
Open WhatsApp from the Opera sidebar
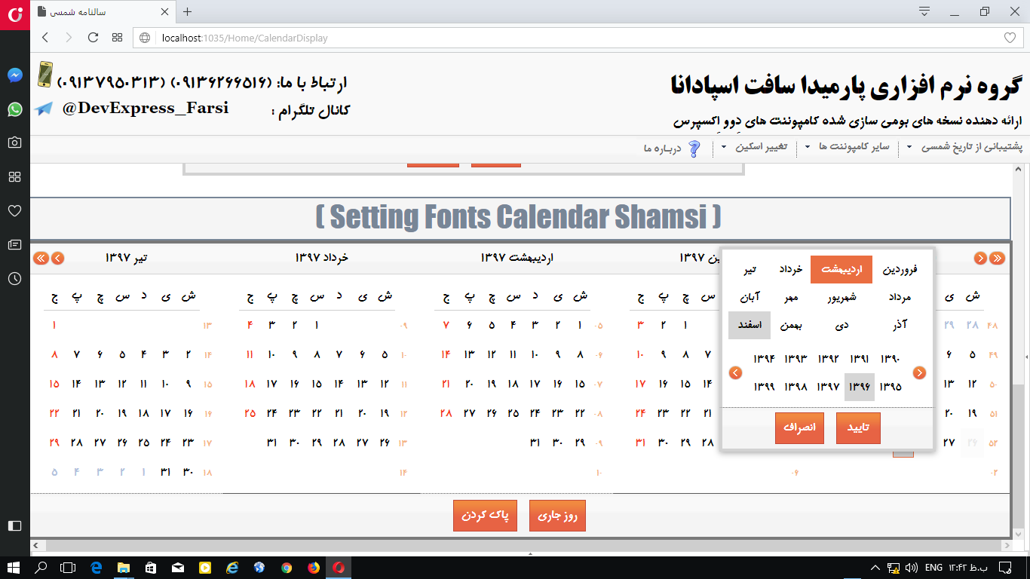point(14,109)
